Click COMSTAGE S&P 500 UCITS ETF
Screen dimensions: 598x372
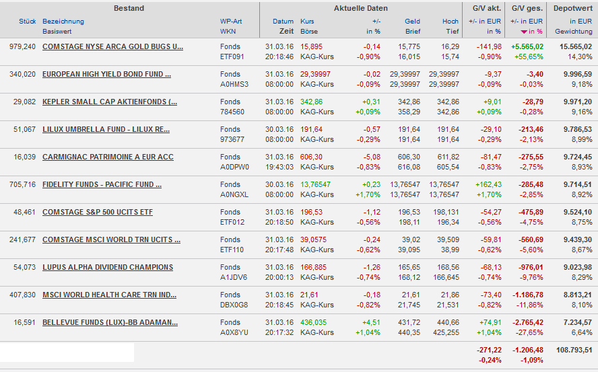98,212
